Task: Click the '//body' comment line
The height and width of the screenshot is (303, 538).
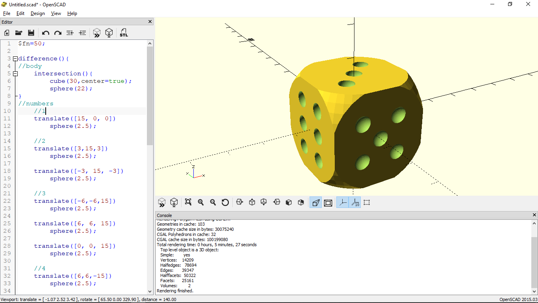Action: pyautogui.click(x=30, y=66)
